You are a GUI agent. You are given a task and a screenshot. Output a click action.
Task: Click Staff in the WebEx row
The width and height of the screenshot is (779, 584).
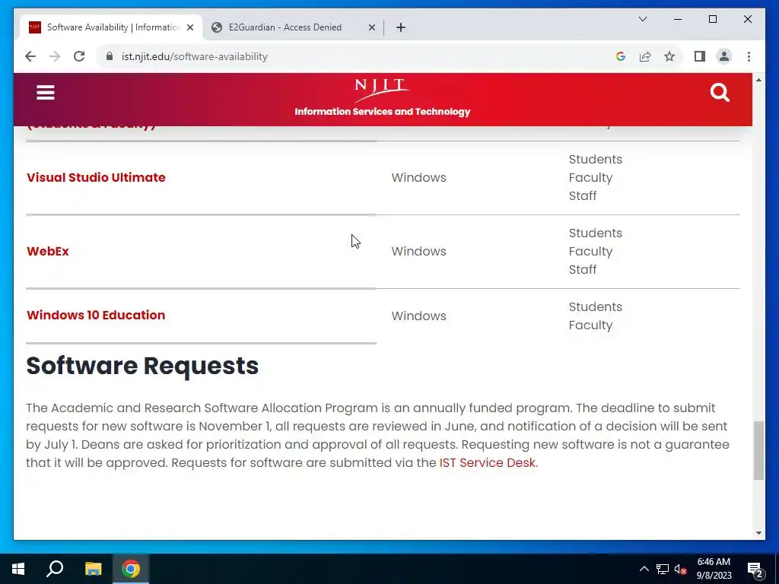582,270
